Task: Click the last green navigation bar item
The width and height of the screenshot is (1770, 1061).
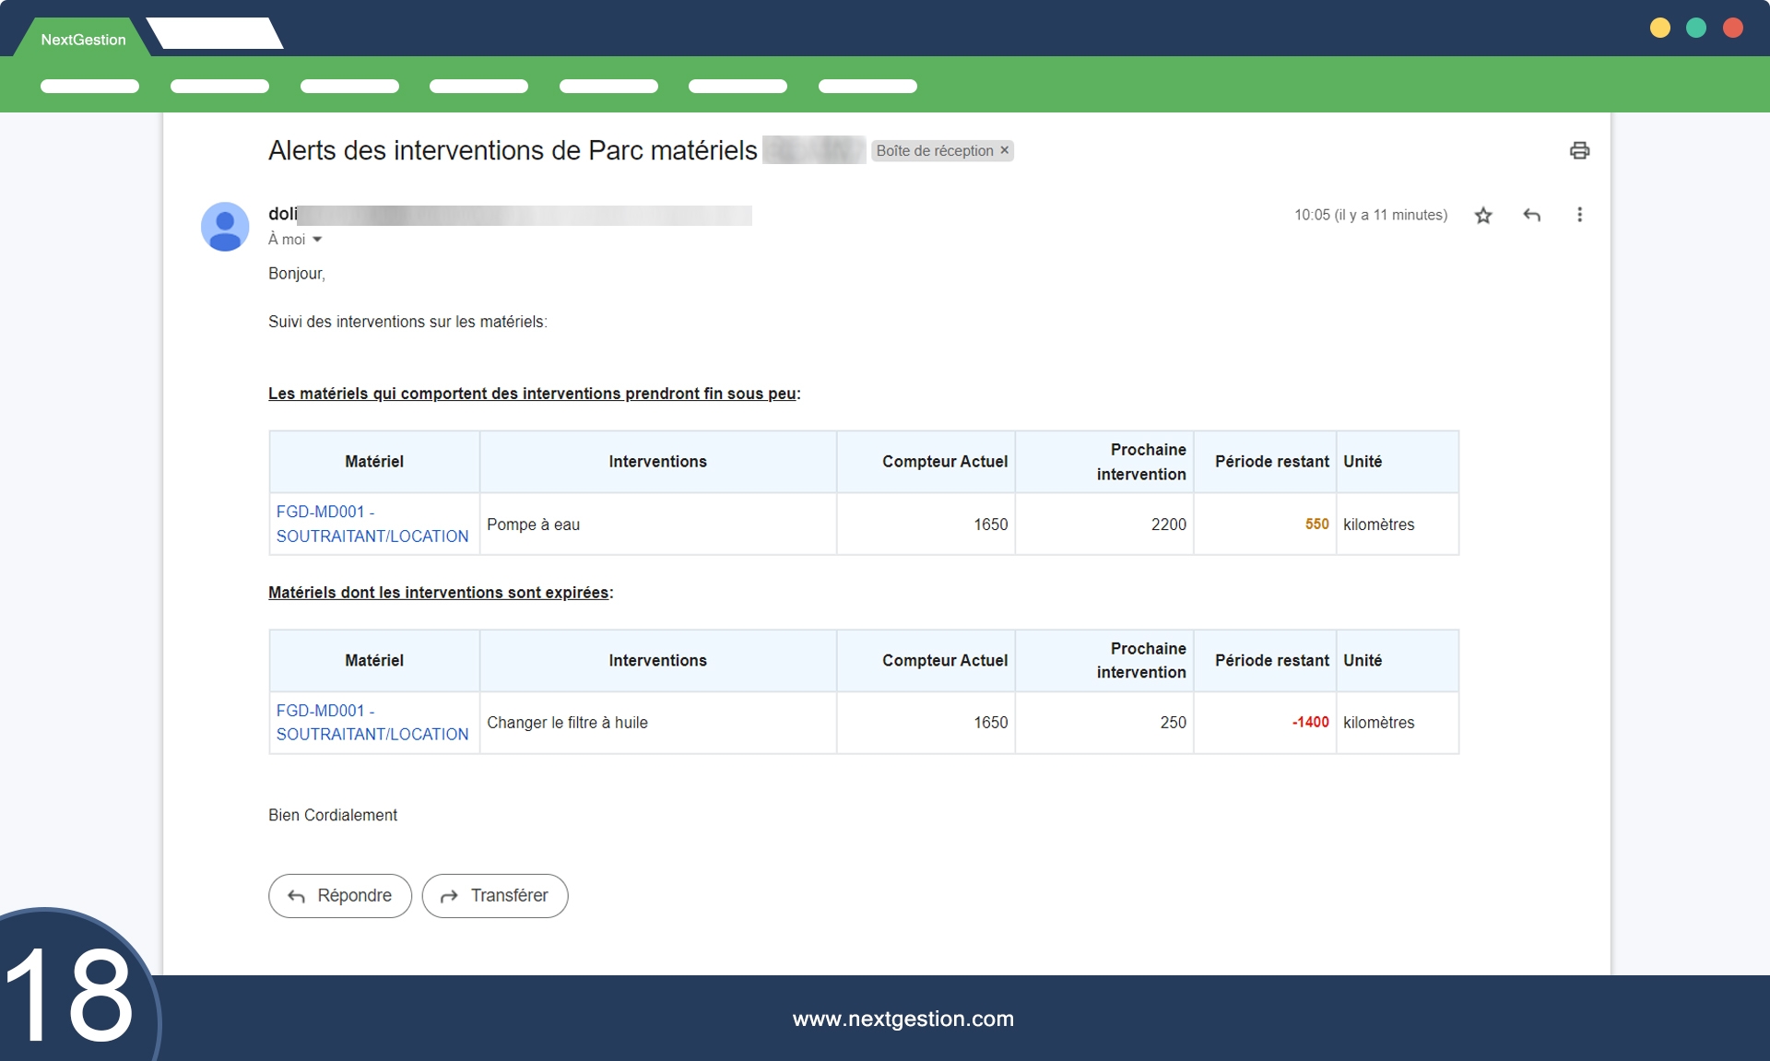Action: (867, 87)
